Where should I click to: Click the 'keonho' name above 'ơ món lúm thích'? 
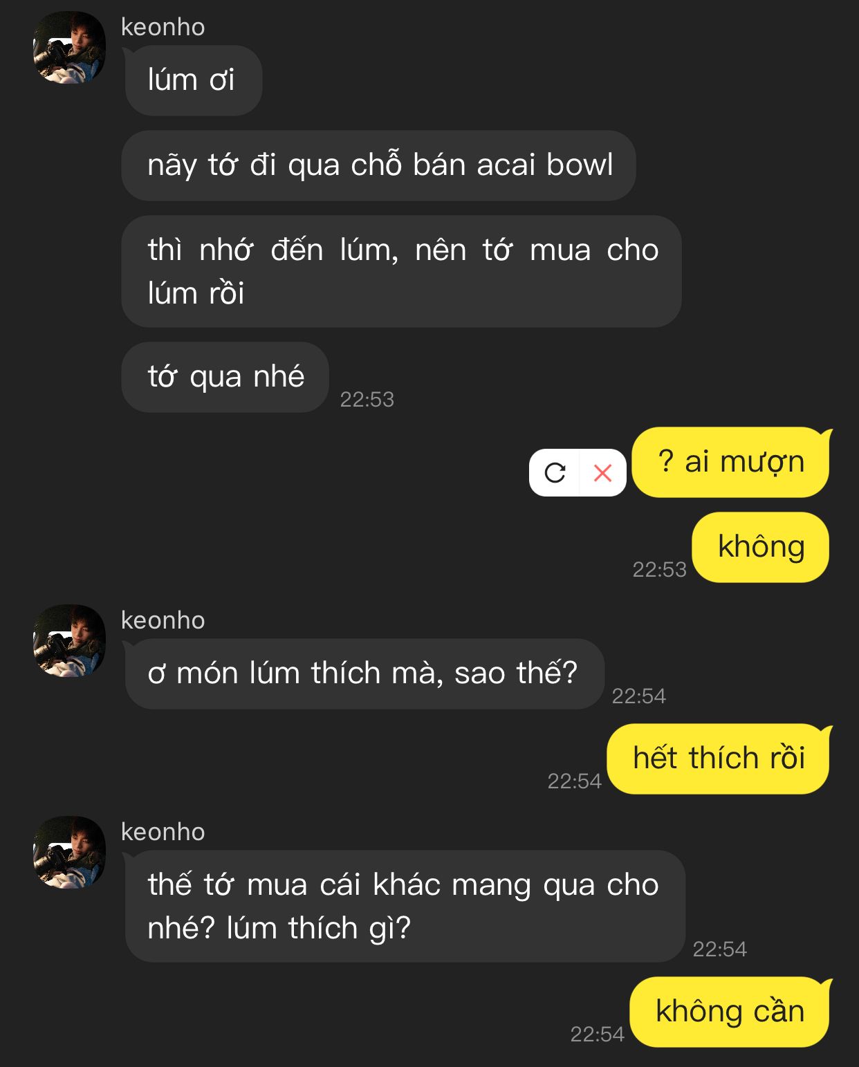tap(163, 620)
